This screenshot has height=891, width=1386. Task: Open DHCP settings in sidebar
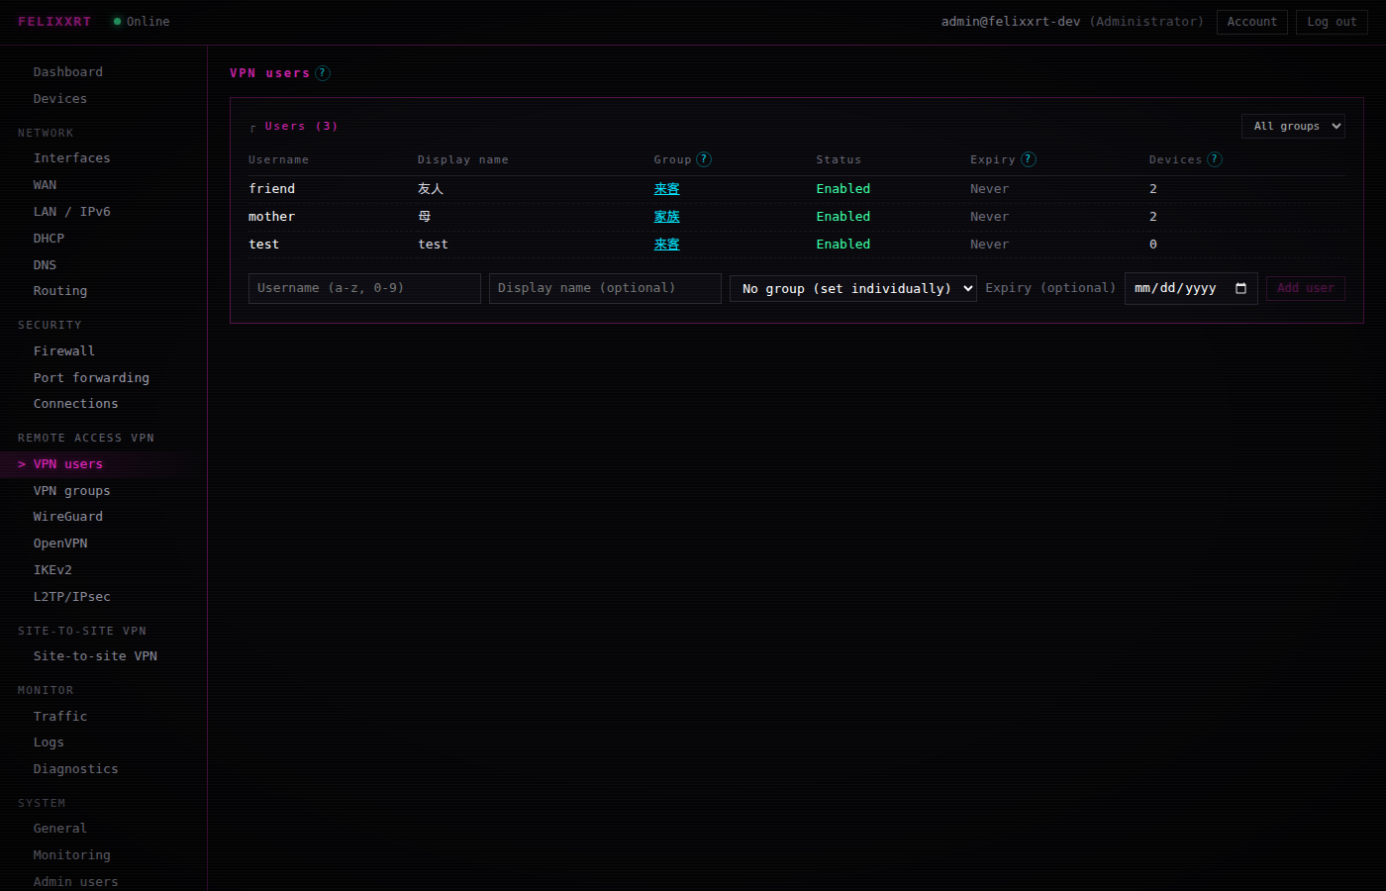[49, 239]
